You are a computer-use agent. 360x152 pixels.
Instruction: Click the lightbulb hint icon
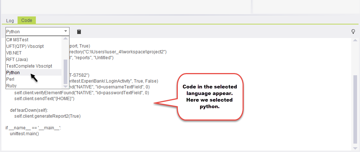pos(353,32)
